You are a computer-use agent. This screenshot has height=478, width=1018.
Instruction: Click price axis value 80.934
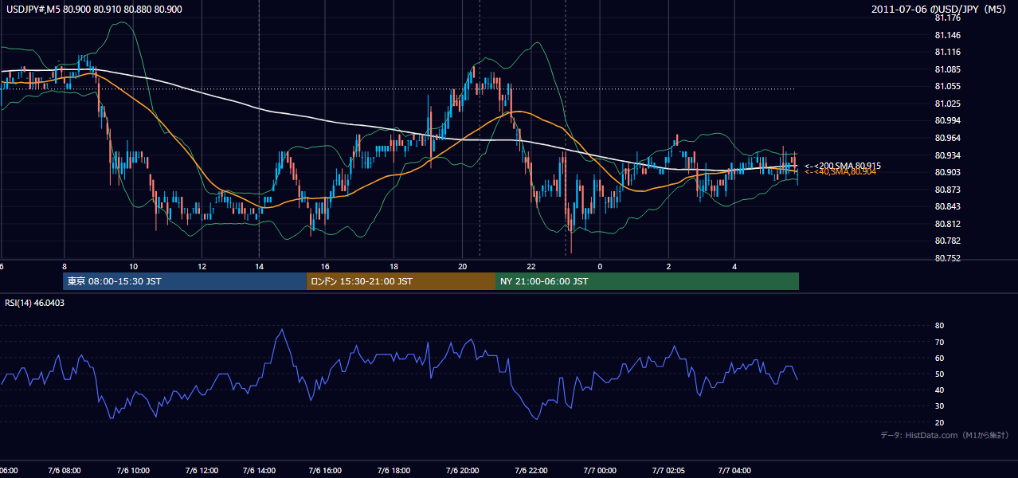946,155
